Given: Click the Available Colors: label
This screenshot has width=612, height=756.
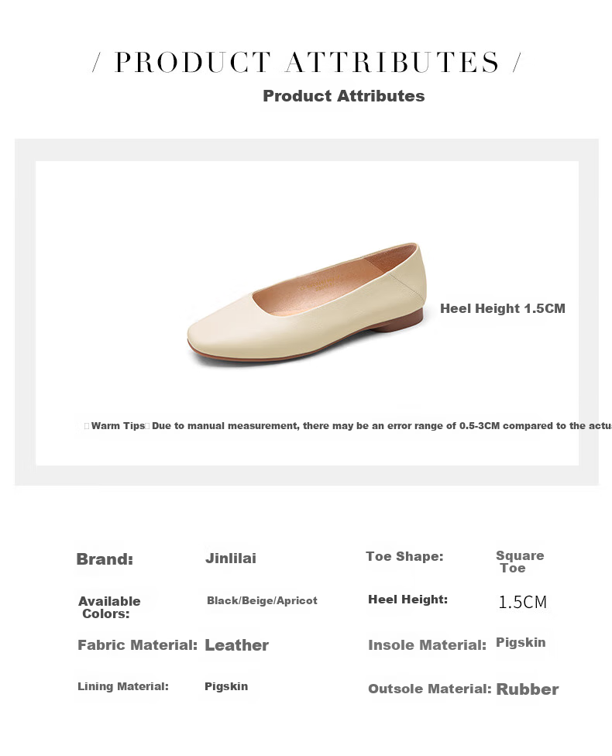Looking at the screenshot, I should 109,607.
